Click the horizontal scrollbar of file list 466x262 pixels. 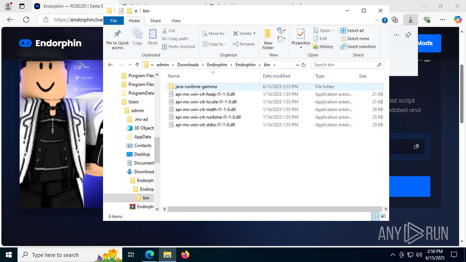[275, 209]
